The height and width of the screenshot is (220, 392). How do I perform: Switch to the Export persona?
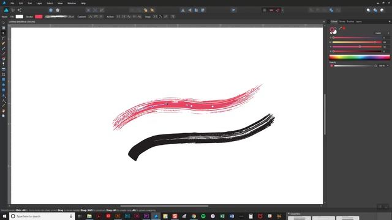20,10
